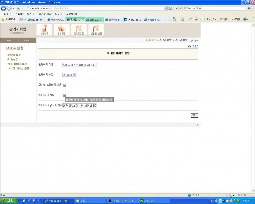
Task: Open the 안전(S) command bar dropdown
Action: 224,19
